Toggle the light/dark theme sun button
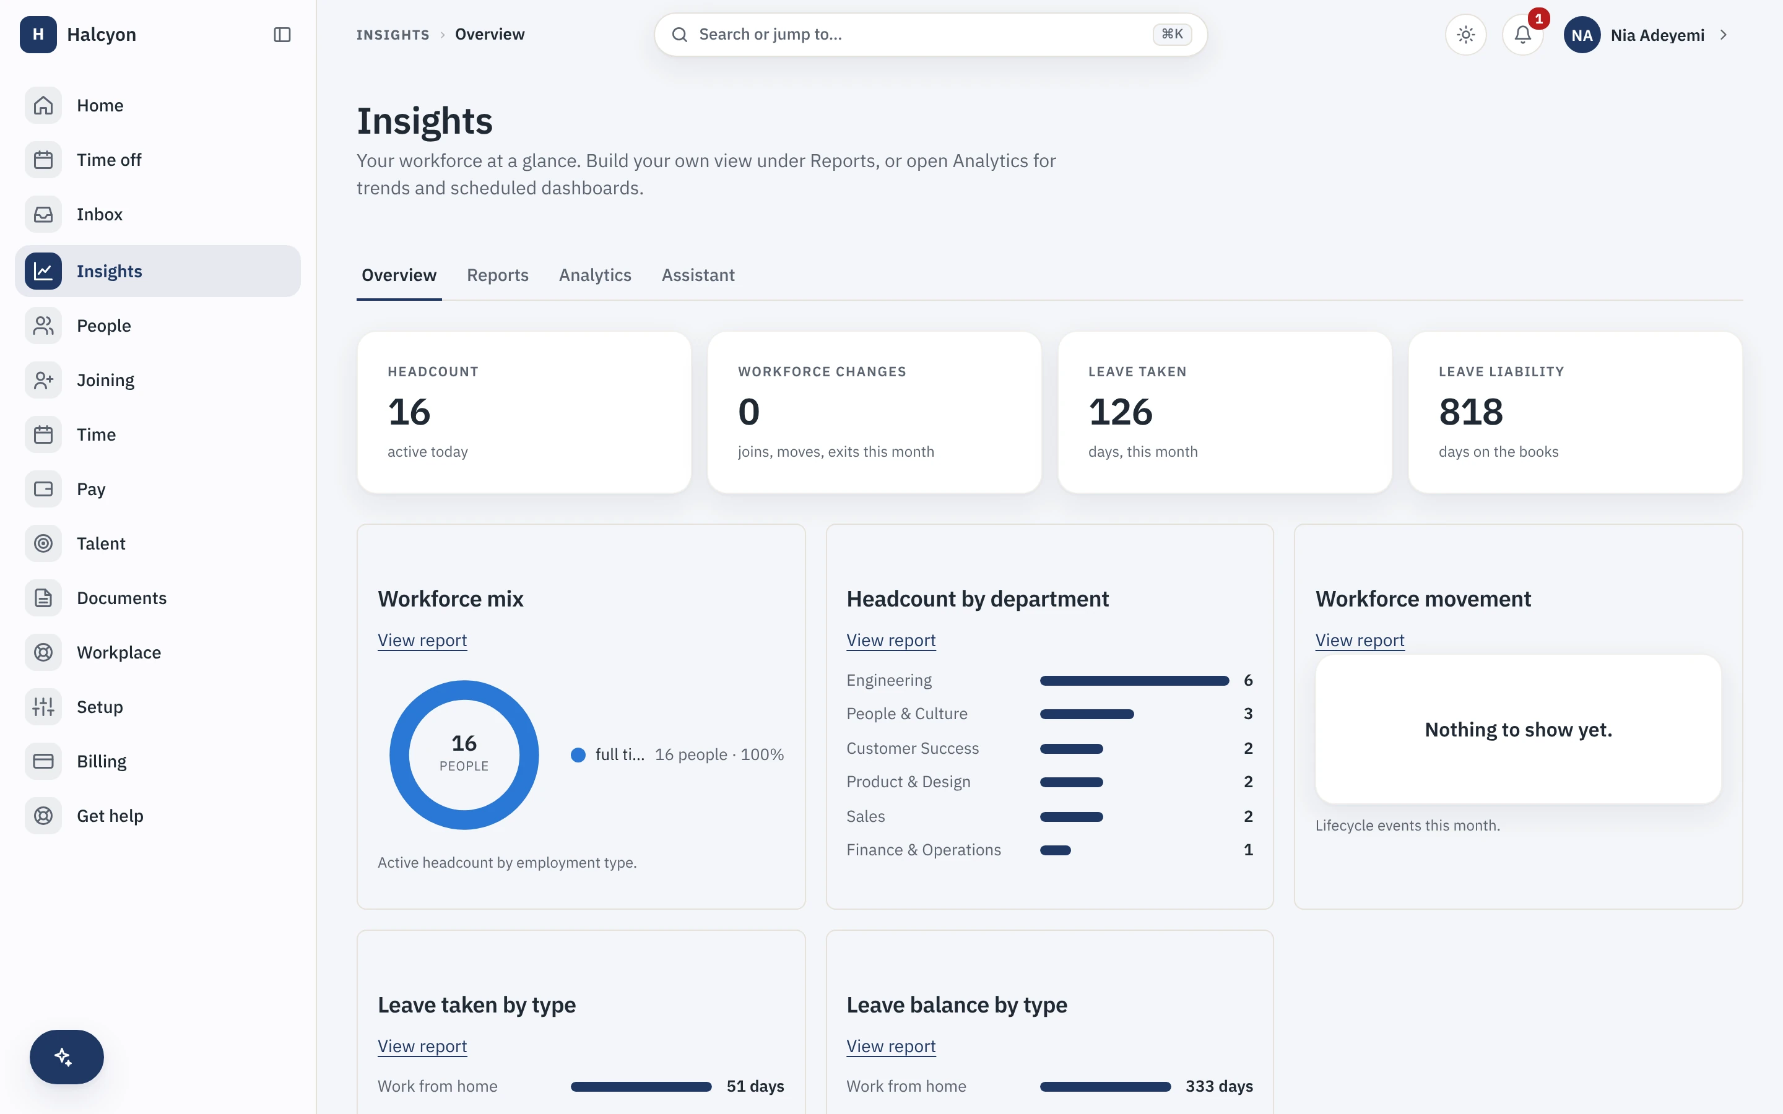 pyautogui.click(x=1466, y=35)
